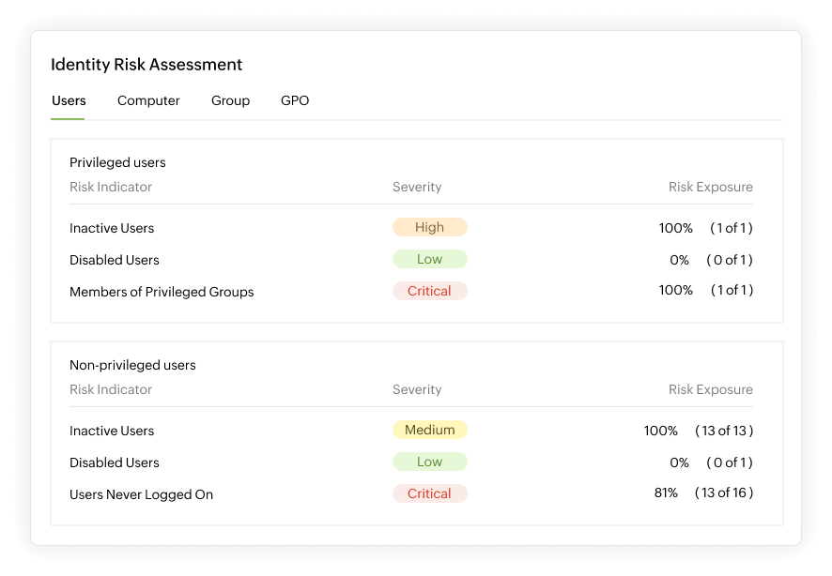
Task: Click the High severity badge for Inactive Users
Action: 429,227
